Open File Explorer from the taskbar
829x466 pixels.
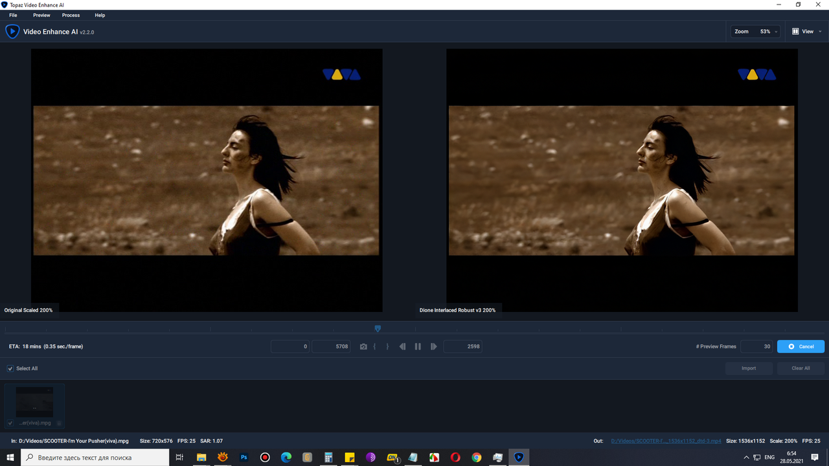click(x=201, y=457)
